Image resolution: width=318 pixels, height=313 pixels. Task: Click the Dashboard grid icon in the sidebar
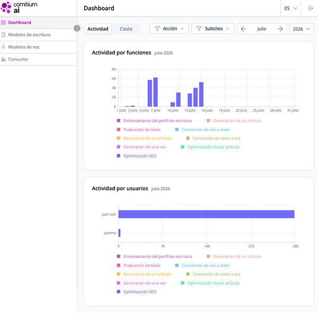(3, 23)
